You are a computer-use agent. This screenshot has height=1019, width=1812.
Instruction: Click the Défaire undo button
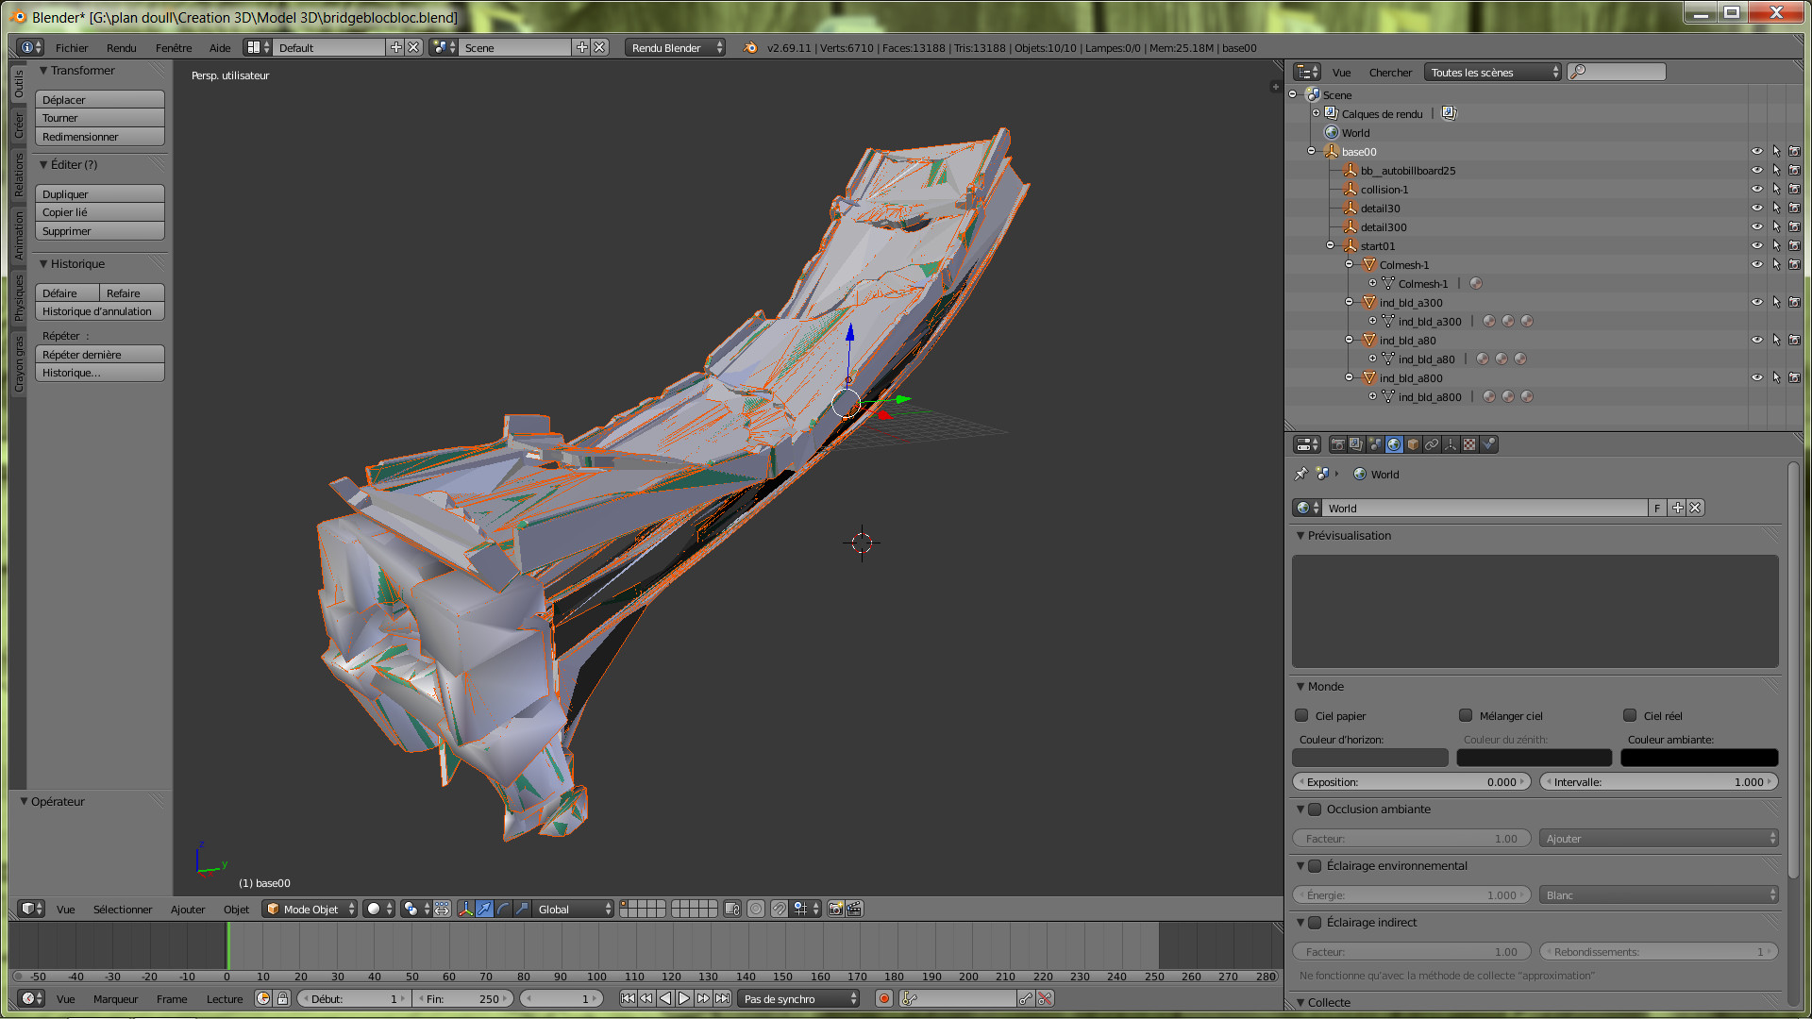[x=67, y=292]
